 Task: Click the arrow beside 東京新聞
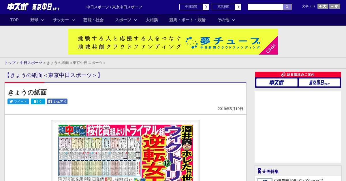point(238,7)
